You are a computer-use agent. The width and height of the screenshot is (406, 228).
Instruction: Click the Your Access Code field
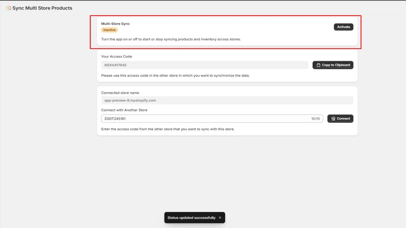(x=205, y=65)
